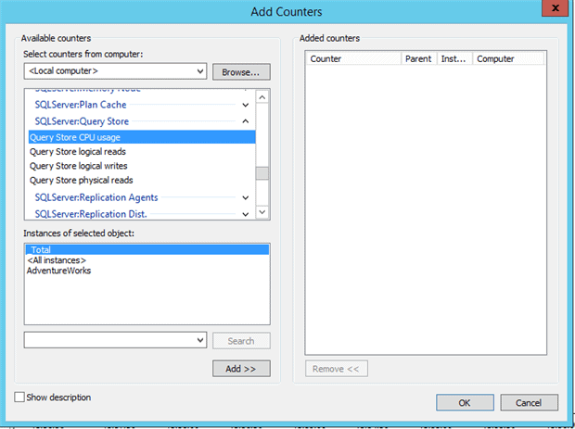Collapse the SQLServer:Query Store chevron
This screenshot has height=429, width=575.
[246, 121]
